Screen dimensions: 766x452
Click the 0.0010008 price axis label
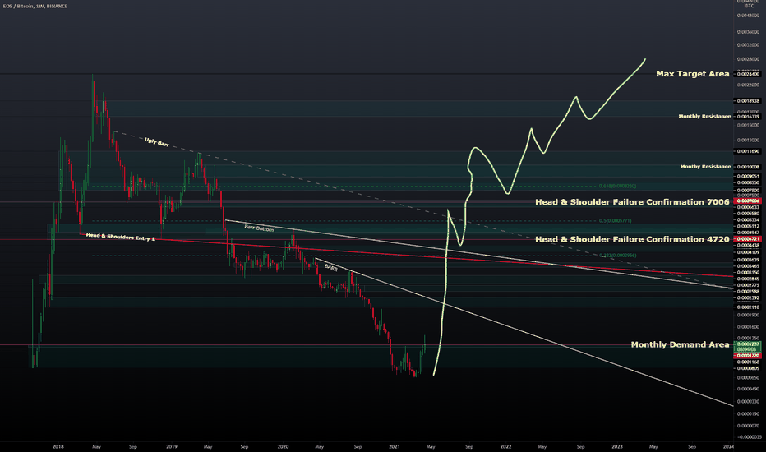pos(747,167)
